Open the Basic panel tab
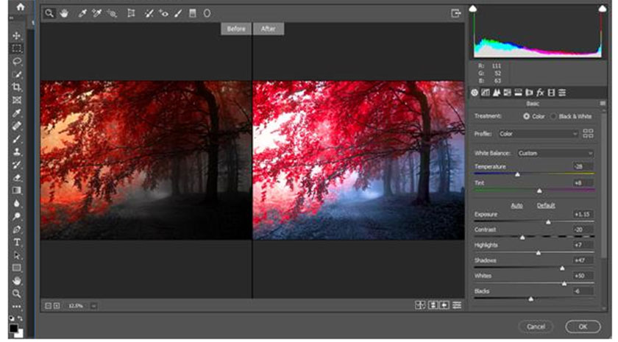The width and height of the screenshot is (618, 342). pyautogui.click(x=475, y=93)
